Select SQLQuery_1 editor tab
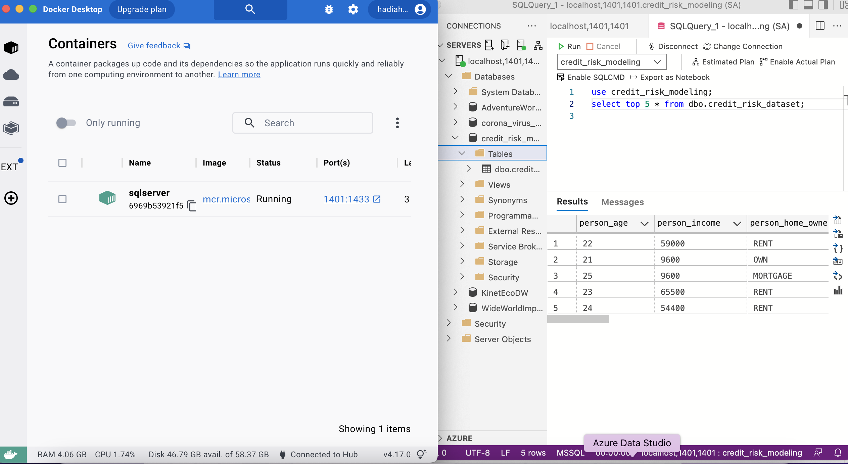Screen dimensions: 848x464 coord(729,26)
